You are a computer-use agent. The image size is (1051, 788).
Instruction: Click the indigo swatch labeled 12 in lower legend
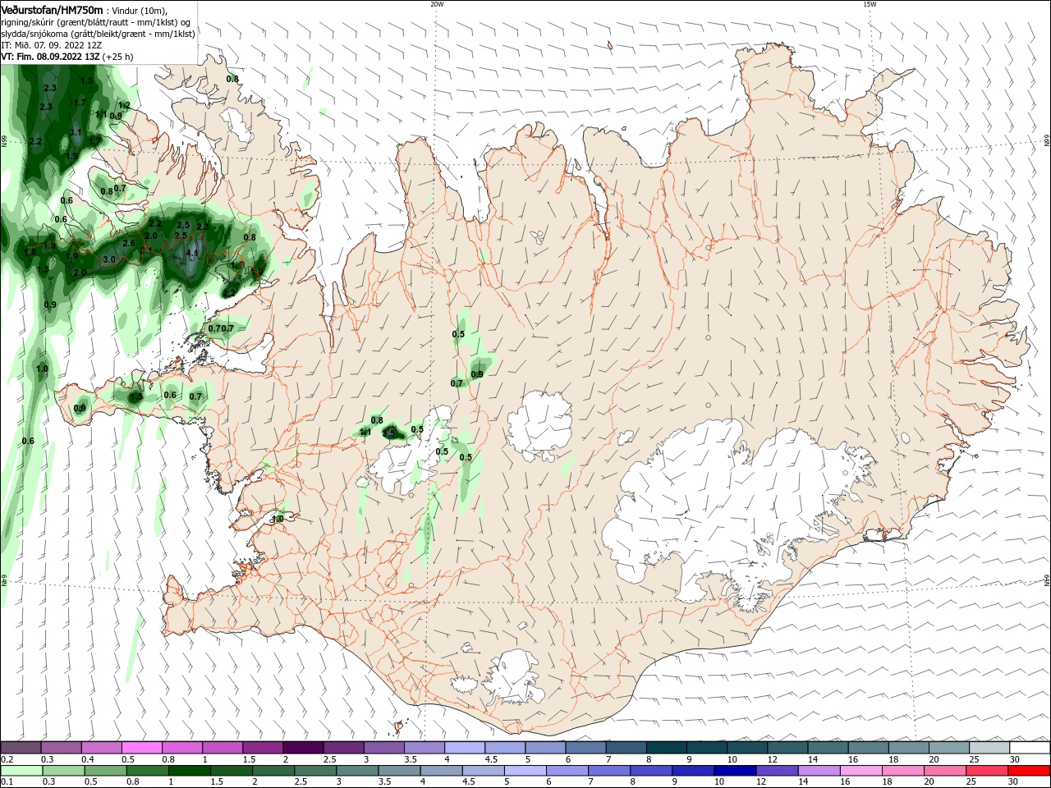(777, 771)
